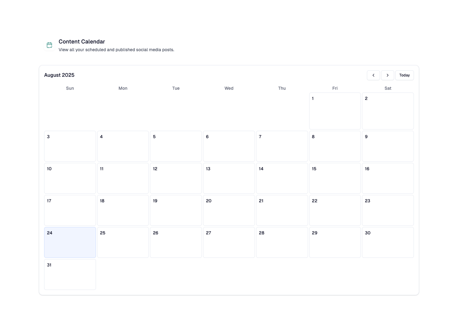This screenshot has width=458, height=334.
Task: Select August 29 on the calendar
Action: click(335, 242)
